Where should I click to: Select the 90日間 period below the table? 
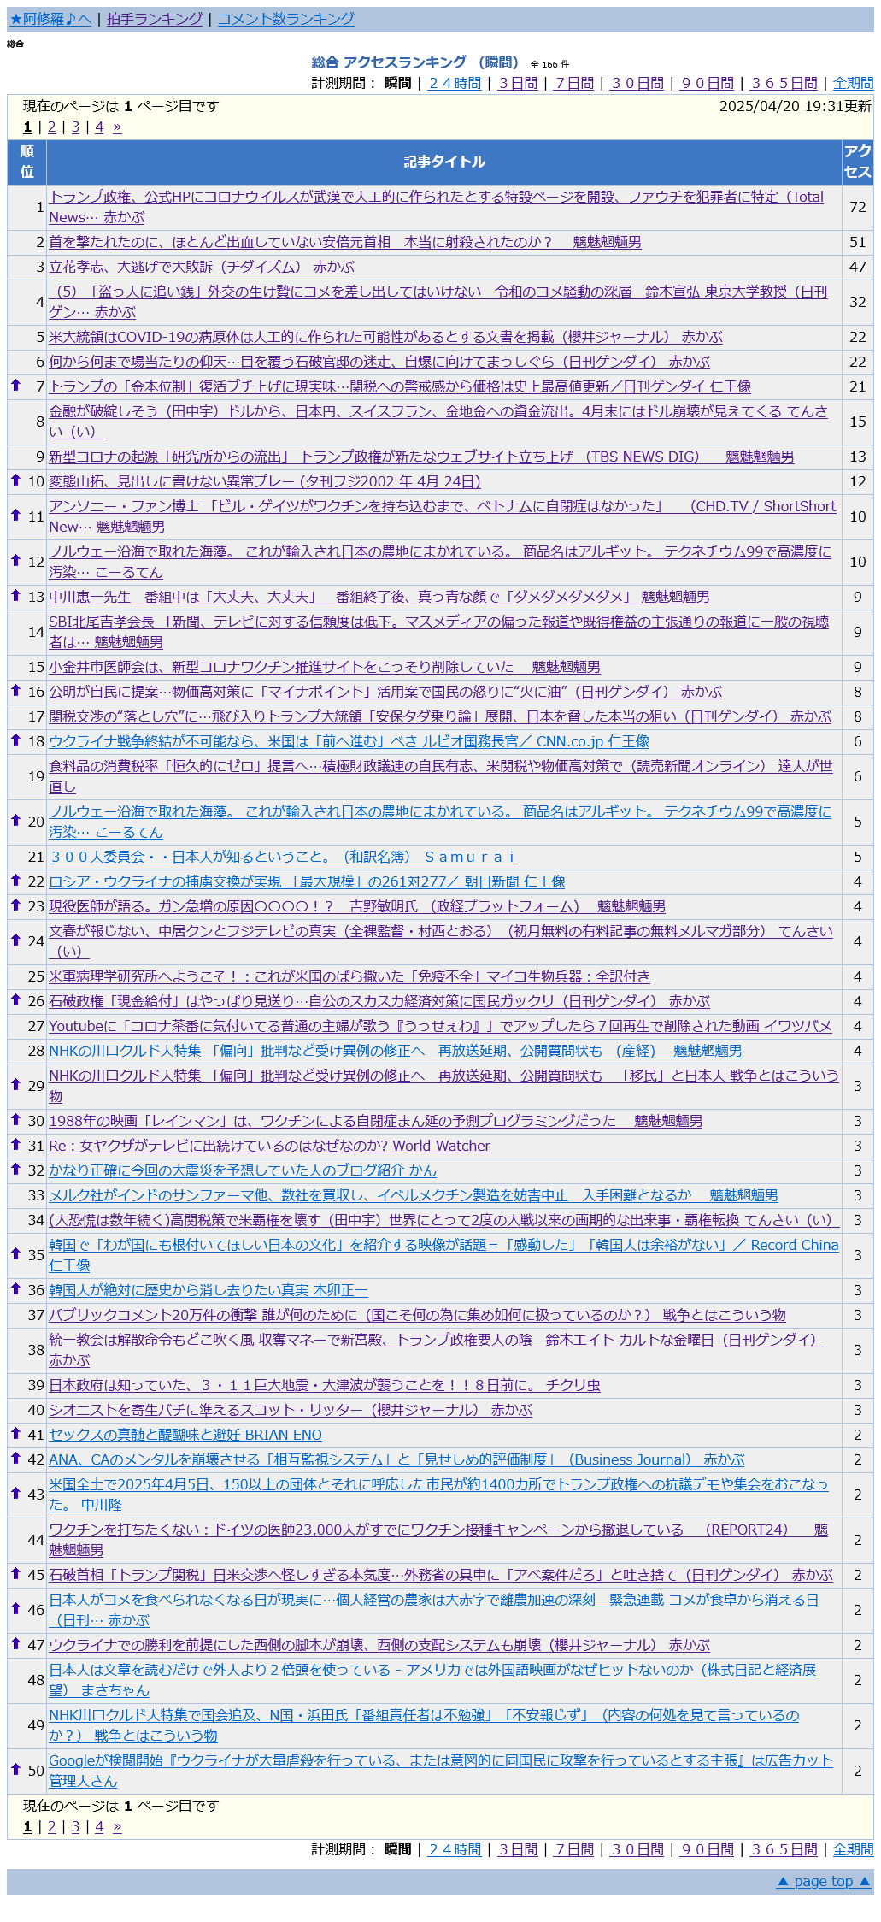(707, 1849)
